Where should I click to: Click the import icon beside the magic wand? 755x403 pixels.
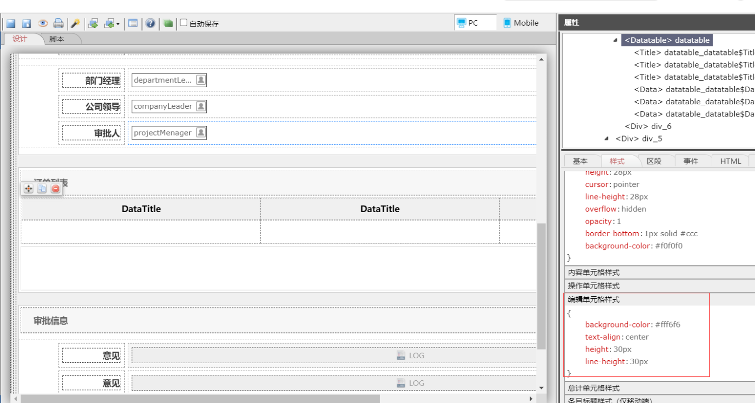[x=93, y=23]
